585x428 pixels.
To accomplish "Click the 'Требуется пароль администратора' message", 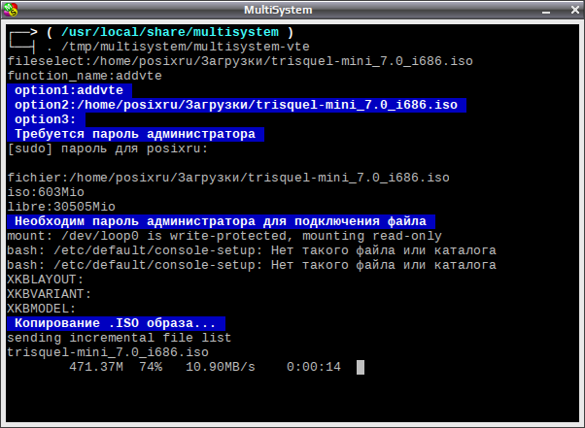I will pos(135,134).
